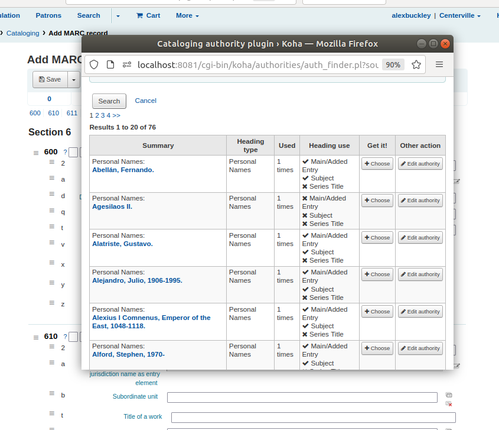Open Search in Koha top navigation

pos(89,15)
